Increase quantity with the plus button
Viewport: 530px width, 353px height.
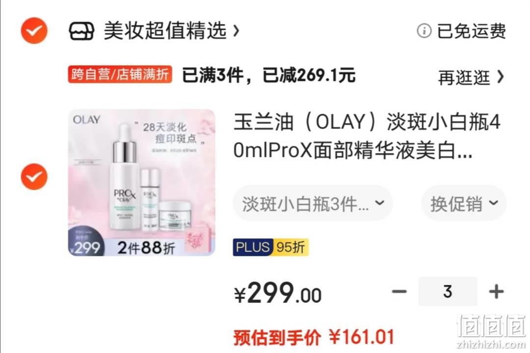[497, 292]
